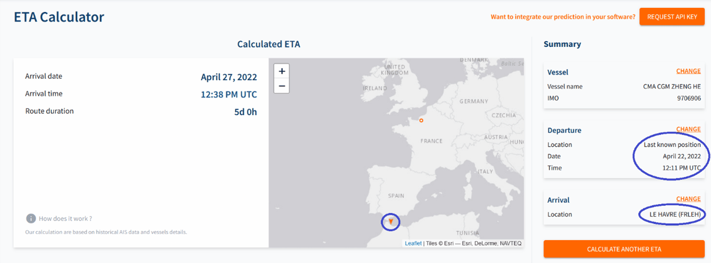Zoom out of the map
Viewport: 711px width, 263px height.
click(281, 86)
